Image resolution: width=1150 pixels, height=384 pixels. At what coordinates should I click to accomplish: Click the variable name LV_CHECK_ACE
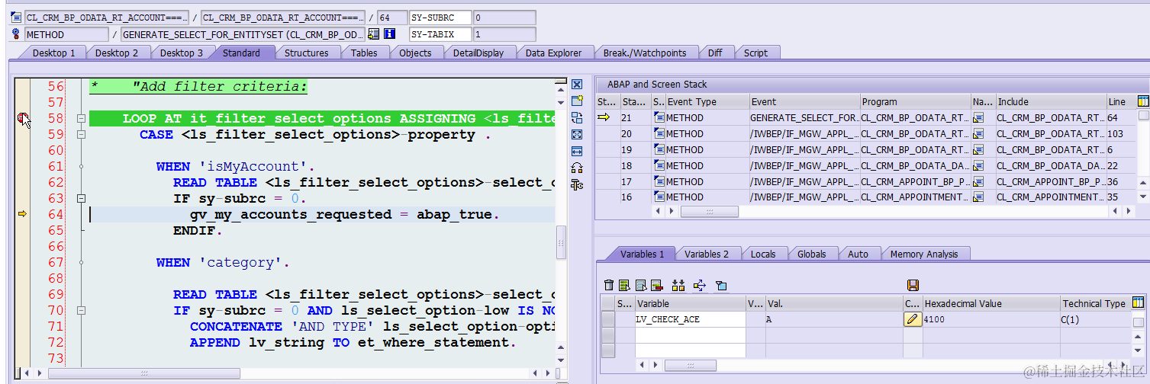668,319
